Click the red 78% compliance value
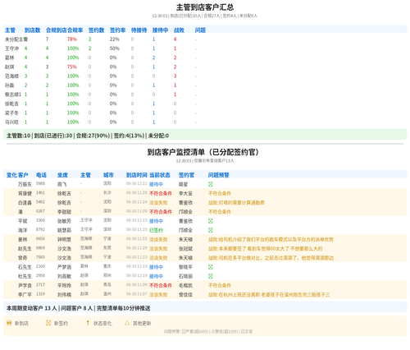Image resolution: width=410 pixels, height=350 pixels. [x=72, y=39]
